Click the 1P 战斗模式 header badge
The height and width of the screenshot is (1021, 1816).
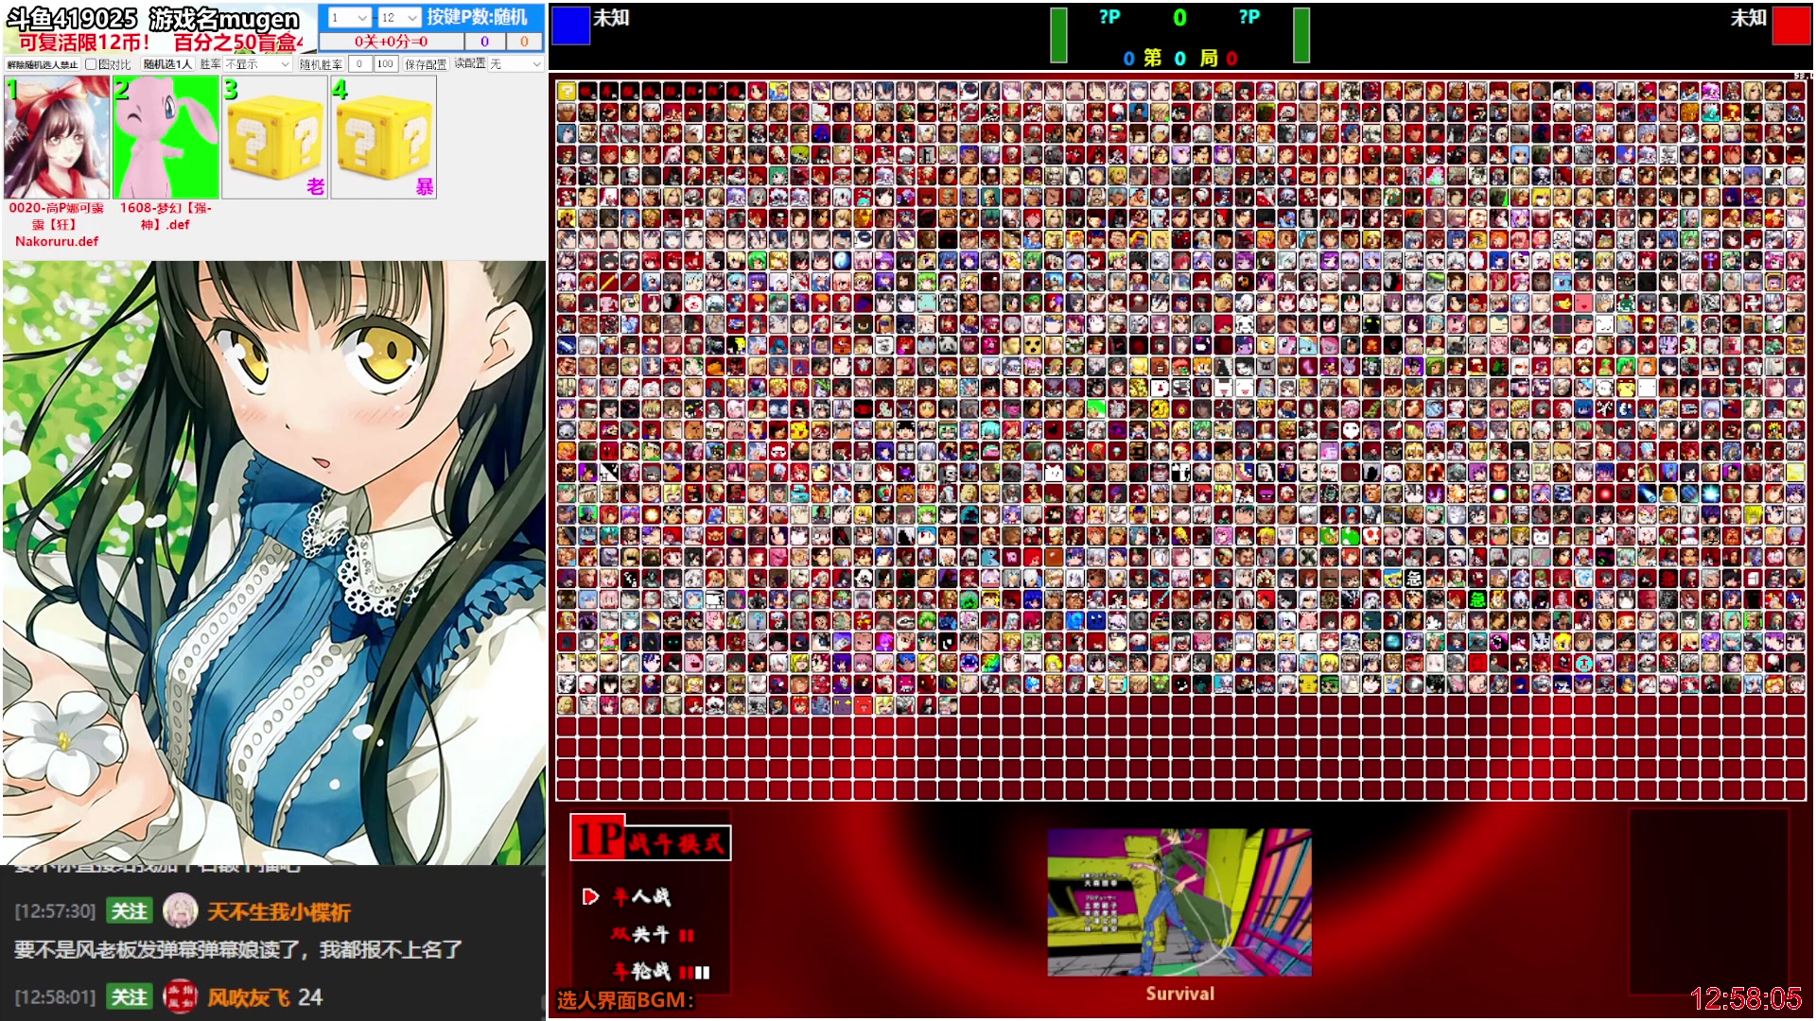tap(650, 838)
